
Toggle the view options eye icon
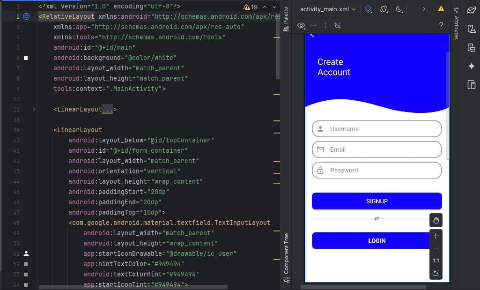point(301,25)
